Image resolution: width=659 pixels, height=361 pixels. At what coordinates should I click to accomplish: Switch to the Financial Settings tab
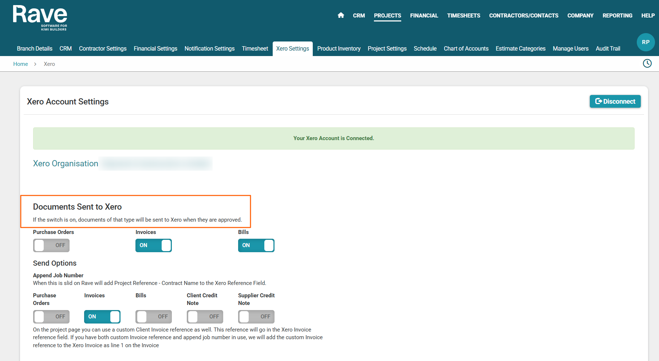coord(155,48)
